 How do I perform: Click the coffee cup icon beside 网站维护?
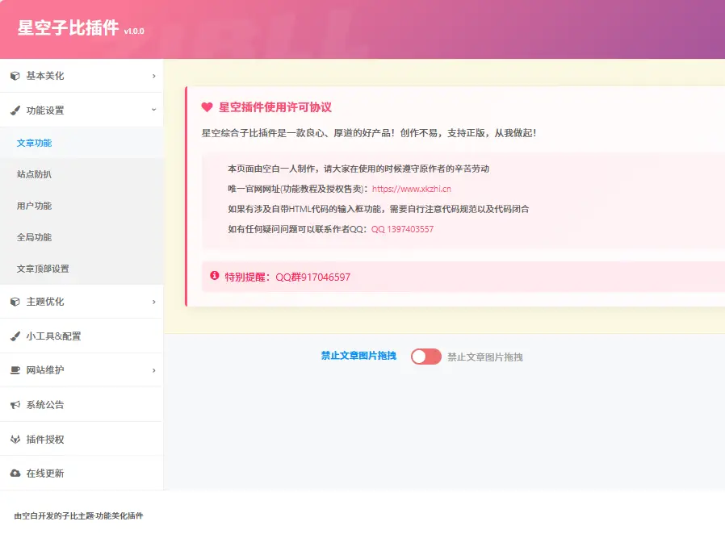point(15,370)
